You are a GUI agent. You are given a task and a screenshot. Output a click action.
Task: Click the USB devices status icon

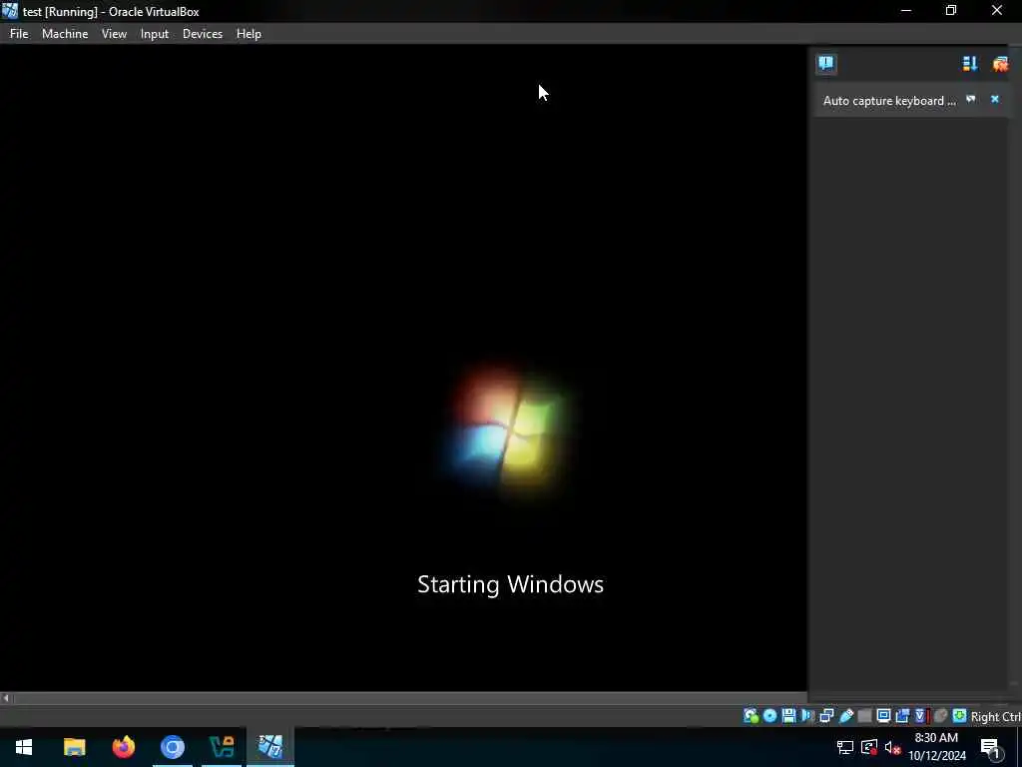coord(846,716)
